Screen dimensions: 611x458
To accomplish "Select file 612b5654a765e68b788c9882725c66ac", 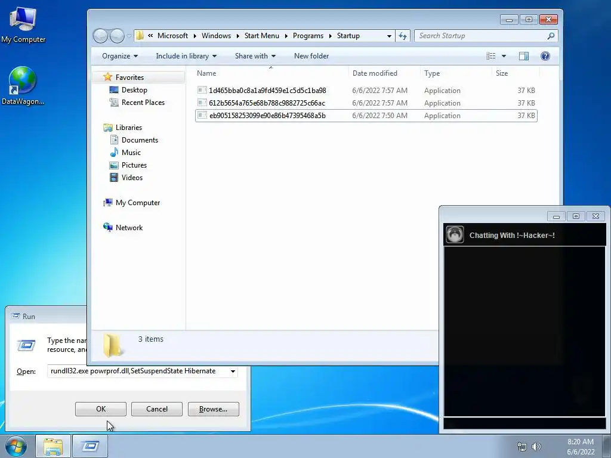I will pos(366,103).
